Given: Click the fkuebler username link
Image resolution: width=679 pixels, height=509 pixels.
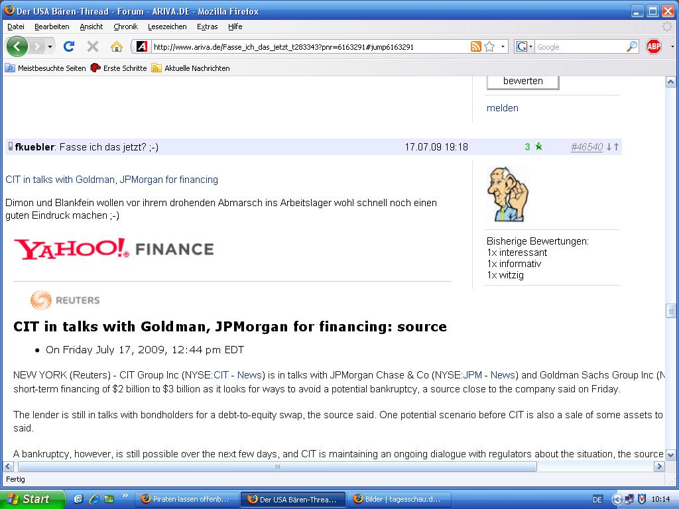Looking at the screenshot, I should pyautogui.click(x=34, y=147).
